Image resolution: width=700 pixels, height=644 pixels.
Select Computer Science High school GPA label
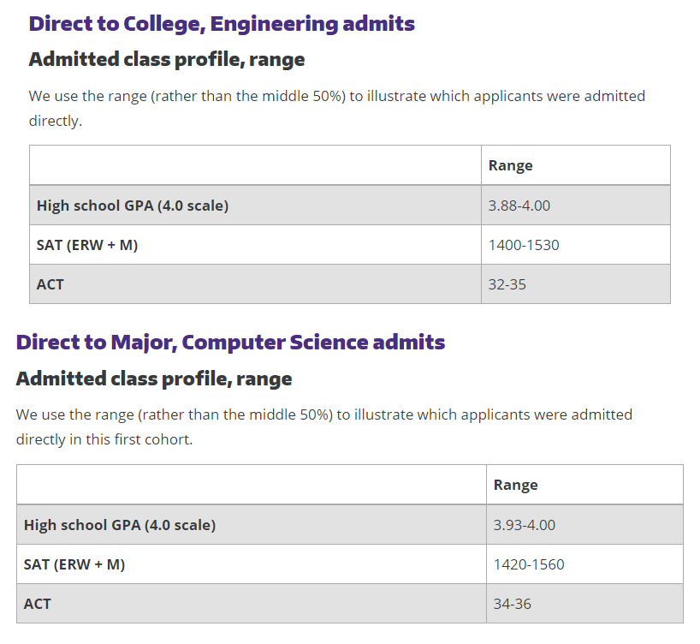pos(120,525)
